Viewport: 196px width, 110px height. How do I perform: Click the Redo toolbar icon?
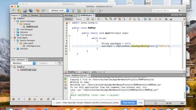[43, 11]
